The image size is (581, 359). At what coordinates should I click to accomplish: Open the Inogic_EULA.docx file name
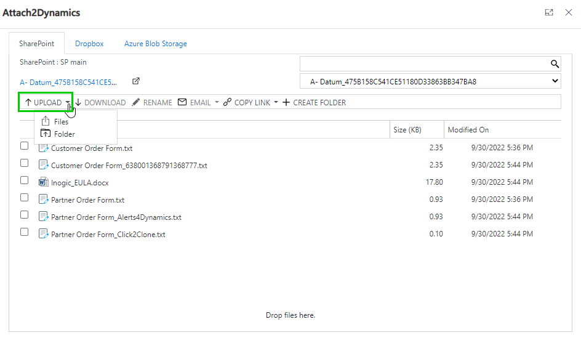pos(79,183)
